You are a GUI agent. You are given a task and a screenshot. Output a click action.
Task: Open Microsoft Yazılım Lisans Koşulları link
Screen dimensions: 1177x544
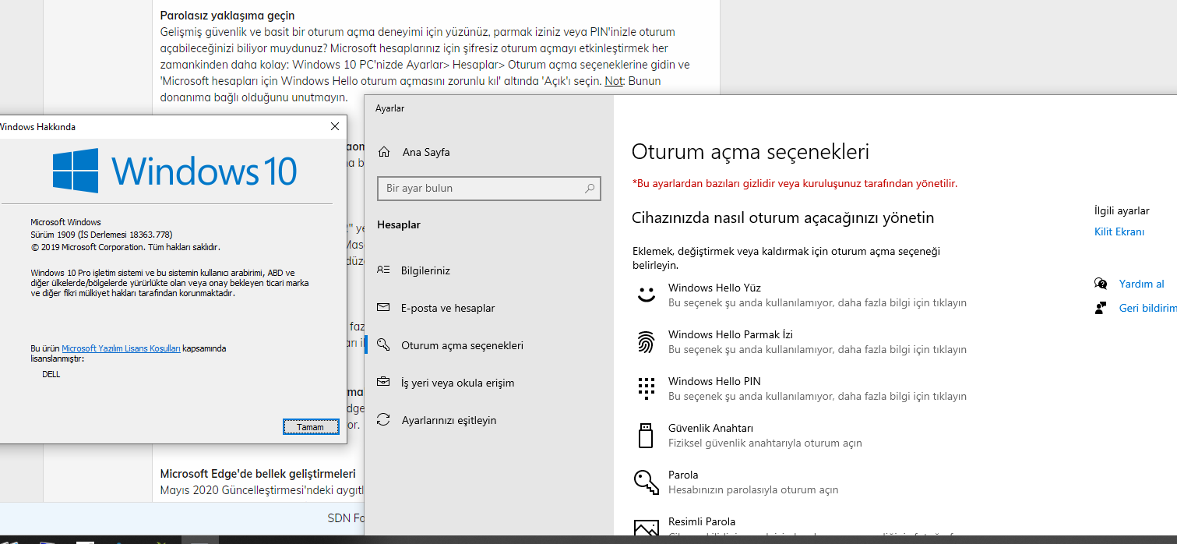click(121, 348)
